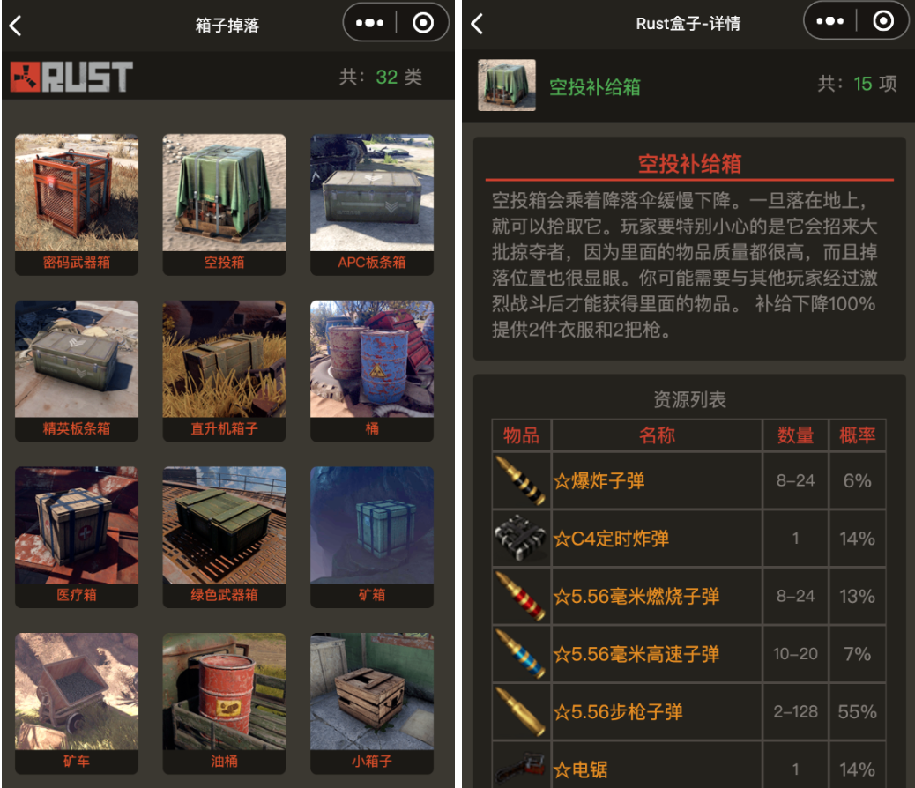Tap the 绿色武器箱 label

tap(224, 595)
